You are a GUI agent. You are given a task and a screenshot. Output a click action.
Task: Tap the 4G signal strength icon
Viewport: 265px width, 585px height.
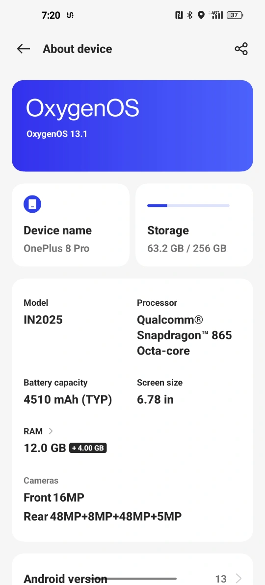point(217,15)
